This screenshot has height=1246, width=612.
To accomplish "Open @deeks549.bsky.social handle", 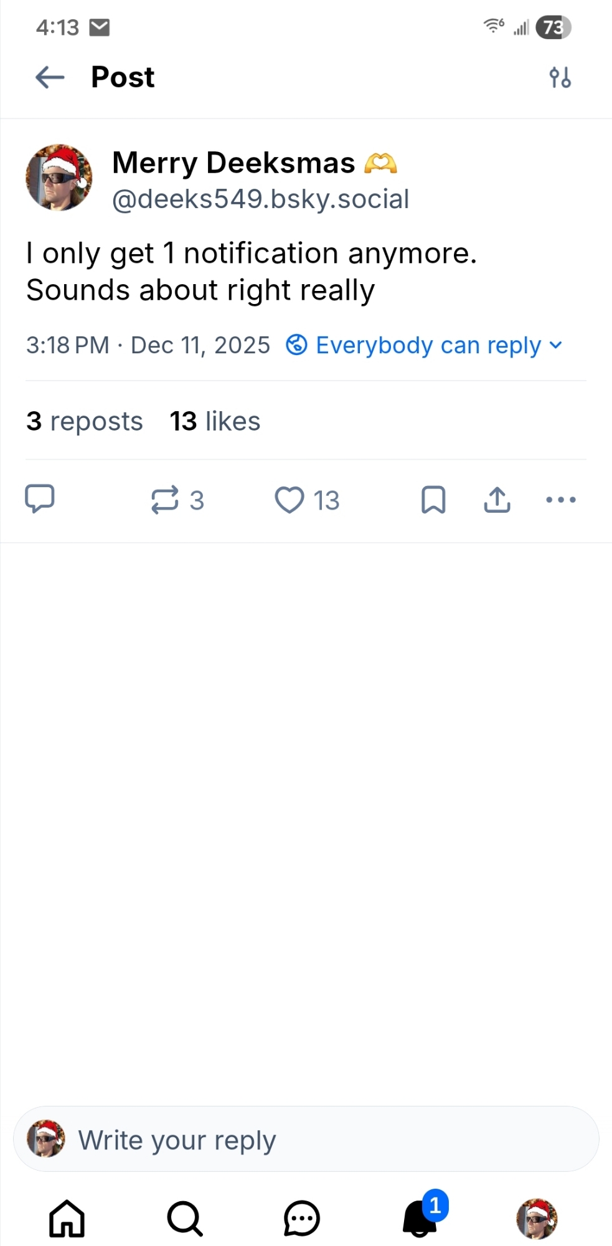I will [260, 199].
